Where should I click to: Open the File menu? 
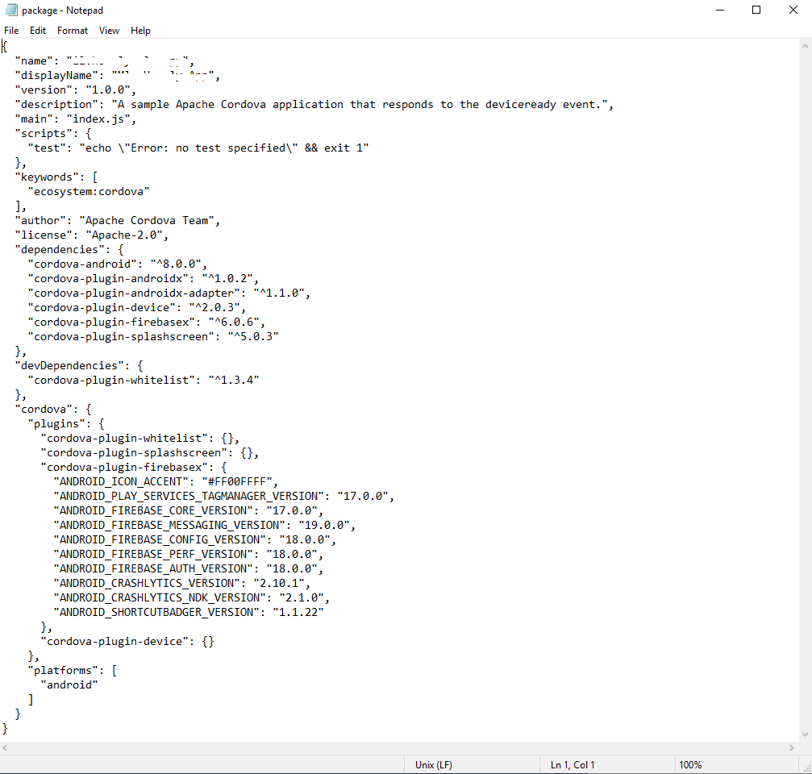pyautogui.click(x=11, y=30)
